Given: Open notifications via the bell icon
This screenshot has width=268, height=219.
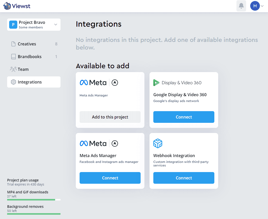Looking at the screenshot, I should pyautogui.click(x=241, y=6).
